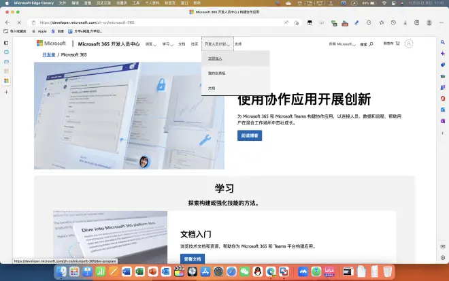Open the 文档 link in site navigation
The width and height of the screenshot is (449, 281).
click(182, 44)
